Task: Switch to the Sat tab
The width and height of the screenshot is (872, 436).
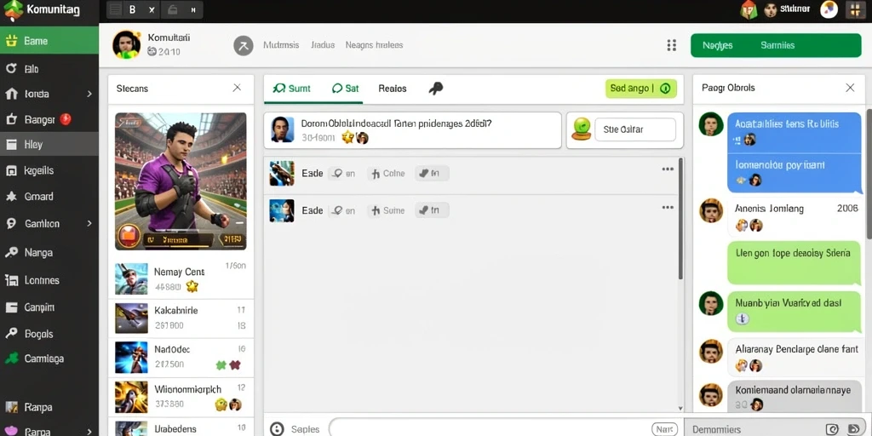Action: coord(346,89)
